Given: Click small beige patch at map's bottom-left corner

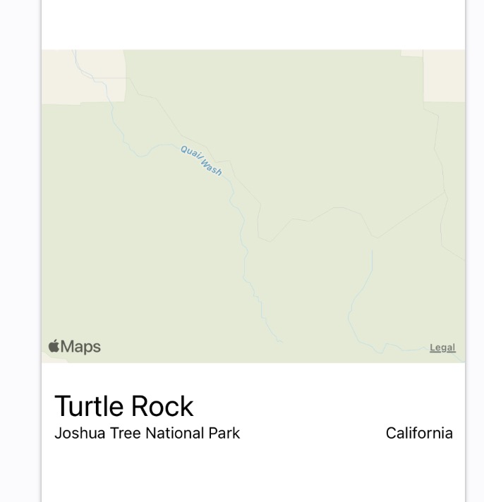Looking at the screenshot, I should pyautogui.click(x=53, y=360).
